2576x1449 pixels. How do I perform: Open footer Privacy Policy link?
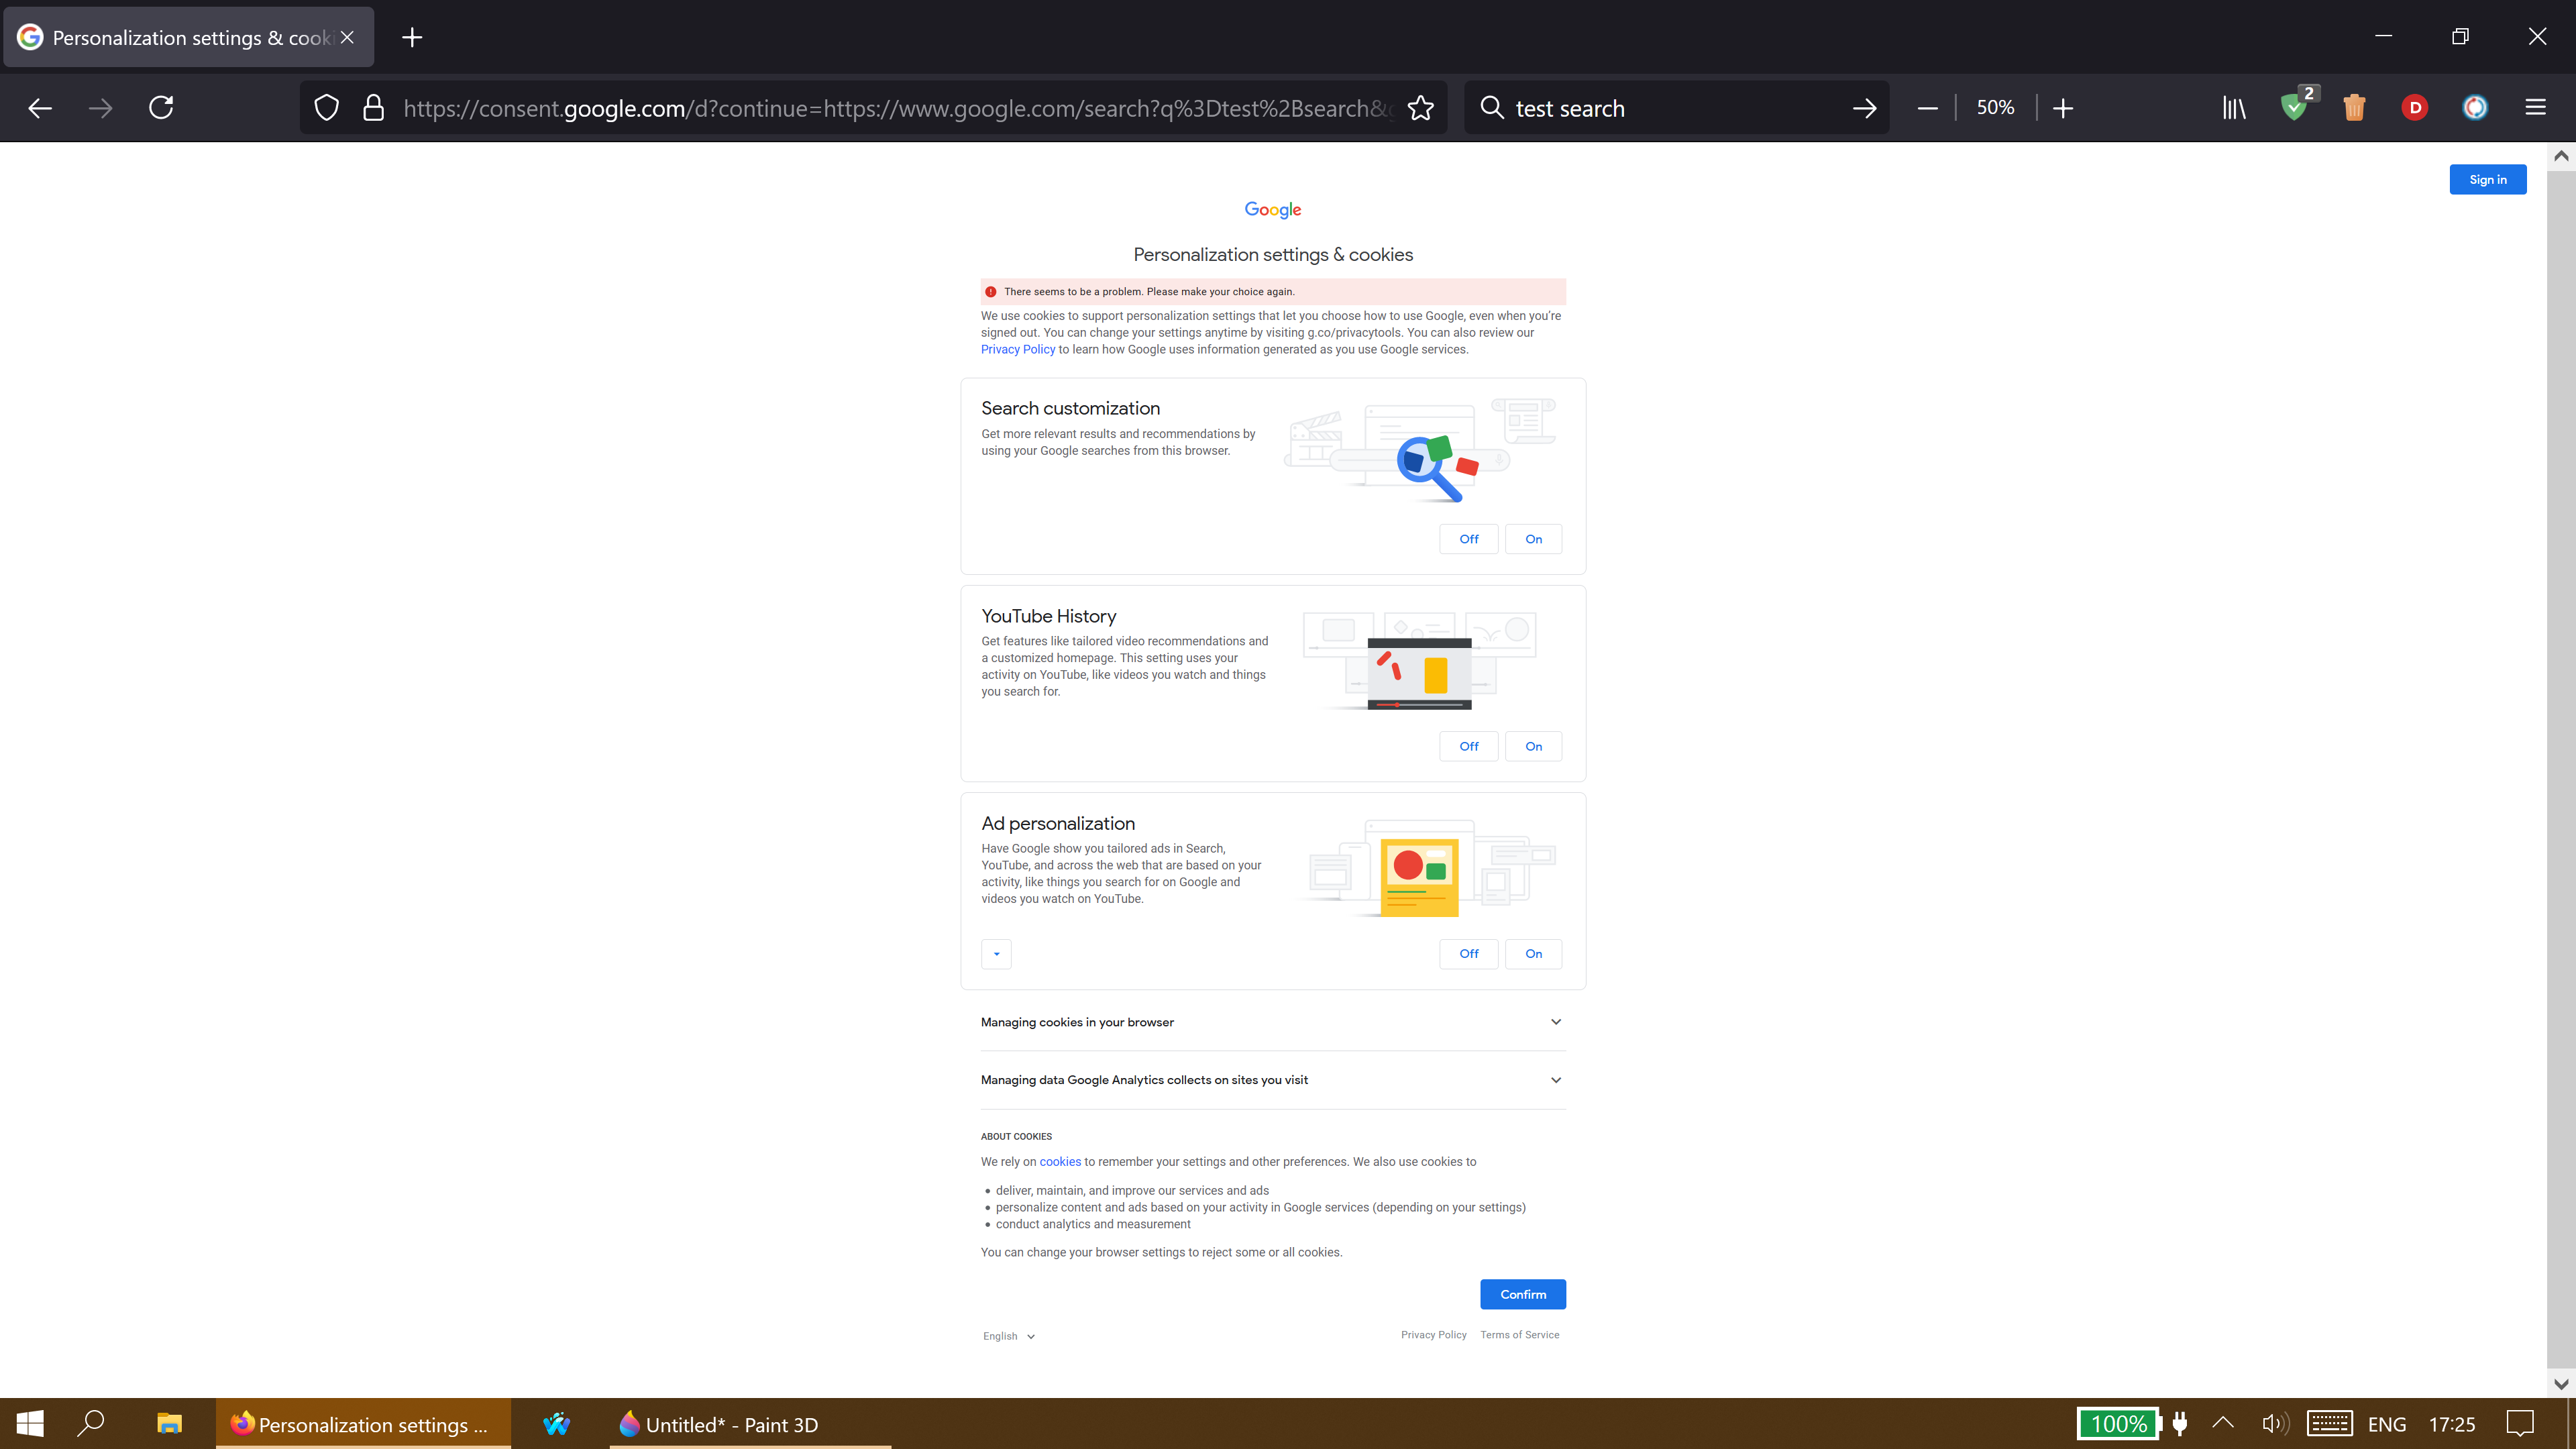point(1433,1335)
